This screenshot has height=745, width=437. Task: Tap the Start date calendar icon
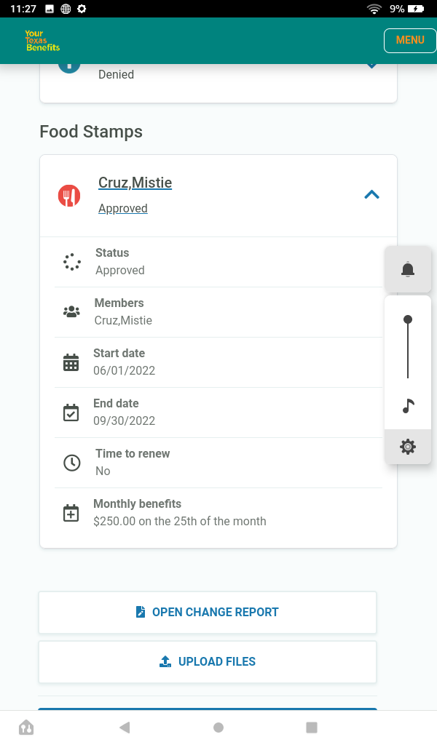pos(71,362)
